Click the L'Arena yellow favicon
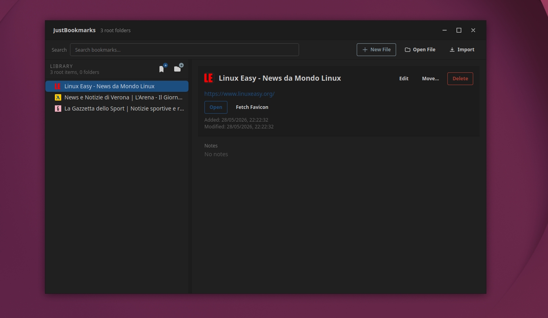 (58, 97)
